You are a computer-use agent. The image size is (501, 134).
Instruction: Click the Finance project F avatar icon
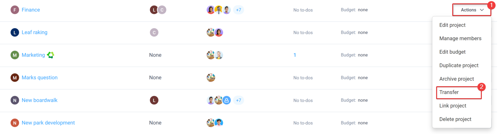coord(15,10)
